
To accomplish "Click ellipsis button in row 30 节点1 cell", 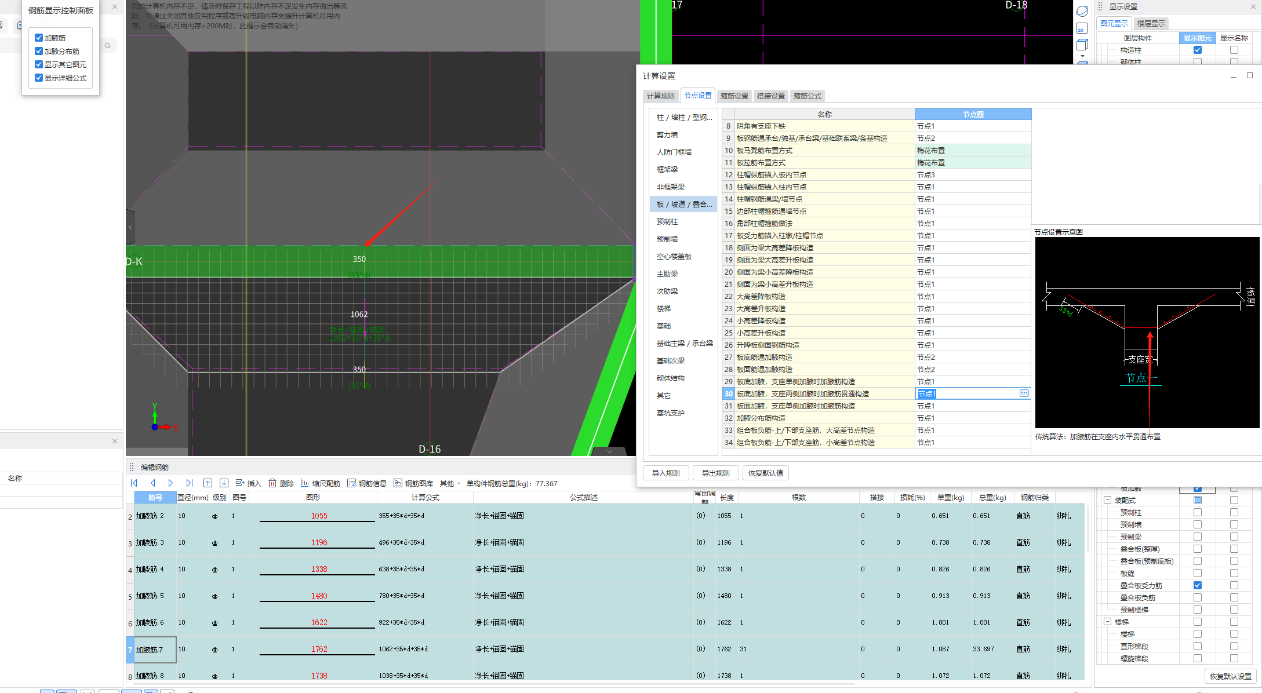I will point(1024,393).
